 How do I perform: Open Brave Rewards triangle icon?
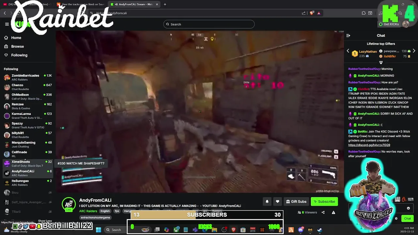pos(319,13)
